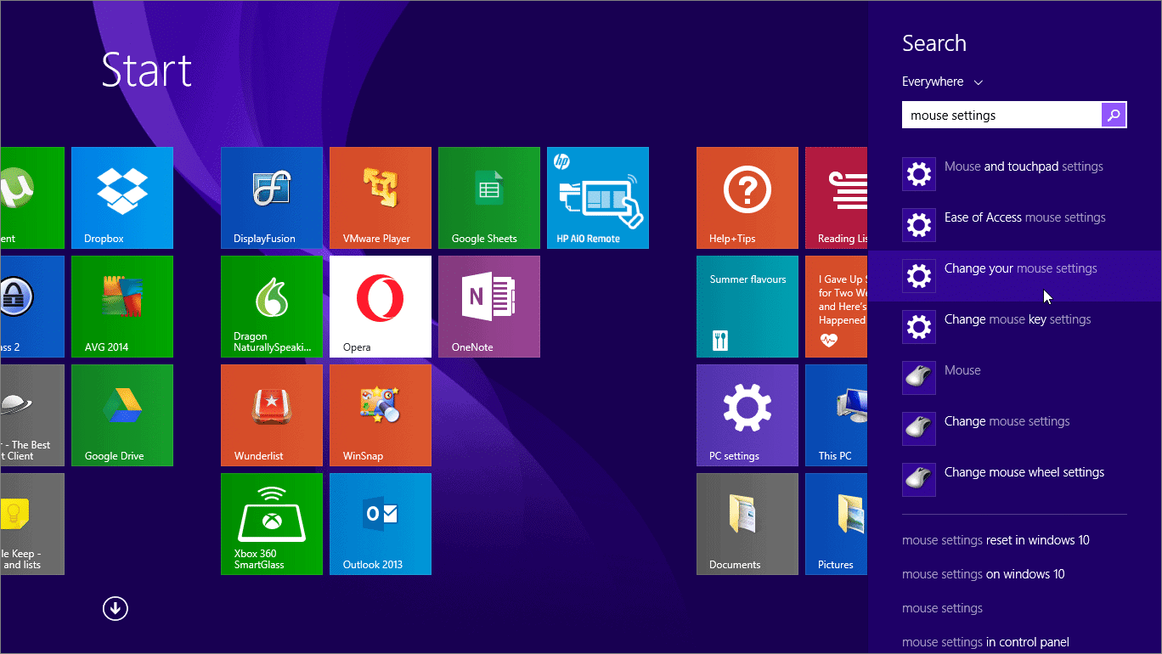Launch Dragon NaturallySpeaking tile
This screenshot has width=1162, height=654.
coord(272,307)
